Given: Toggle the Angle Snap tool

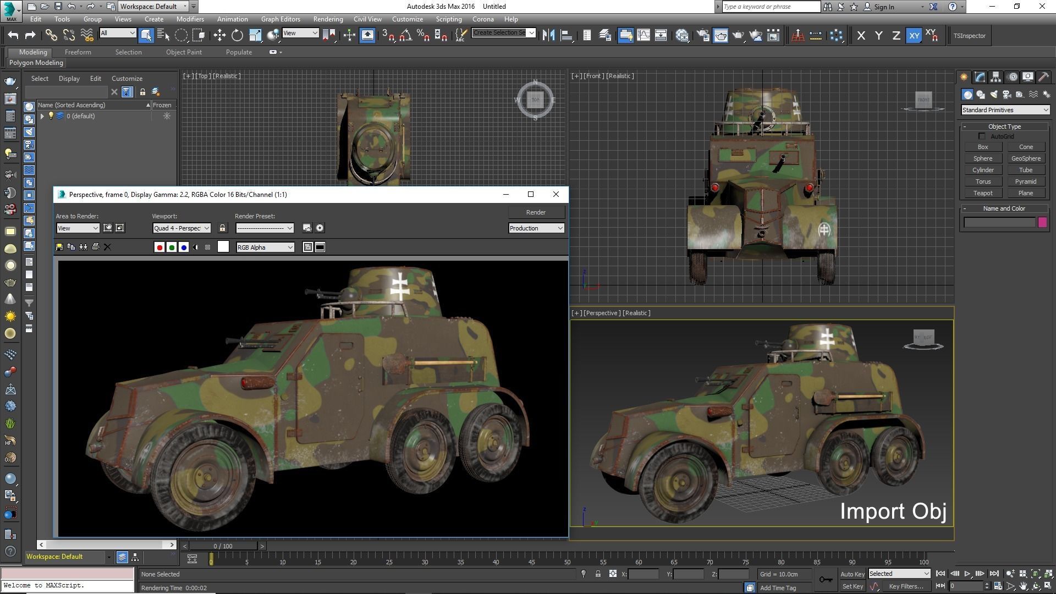Looking at the screenshot, I should tap(406, 36).
